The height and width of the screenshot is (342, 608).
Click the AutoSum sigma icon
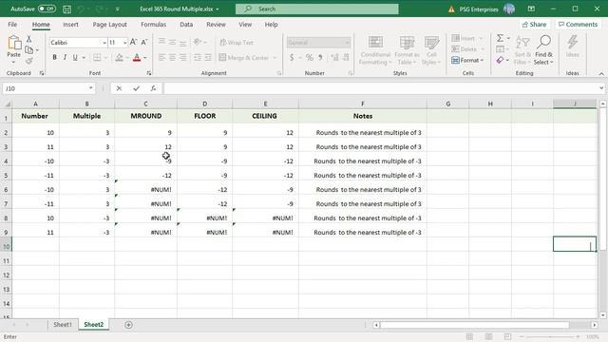(501, 38)
